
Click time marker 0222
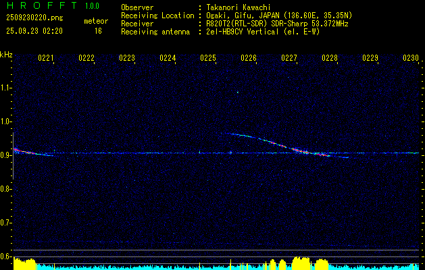[x=86, y=58]
